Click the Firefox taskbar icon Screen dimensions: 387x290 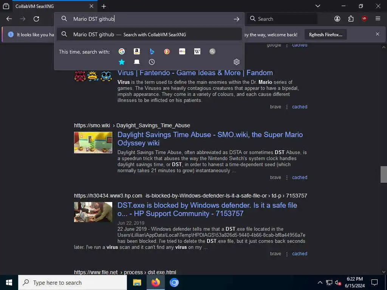coord(155,282)
